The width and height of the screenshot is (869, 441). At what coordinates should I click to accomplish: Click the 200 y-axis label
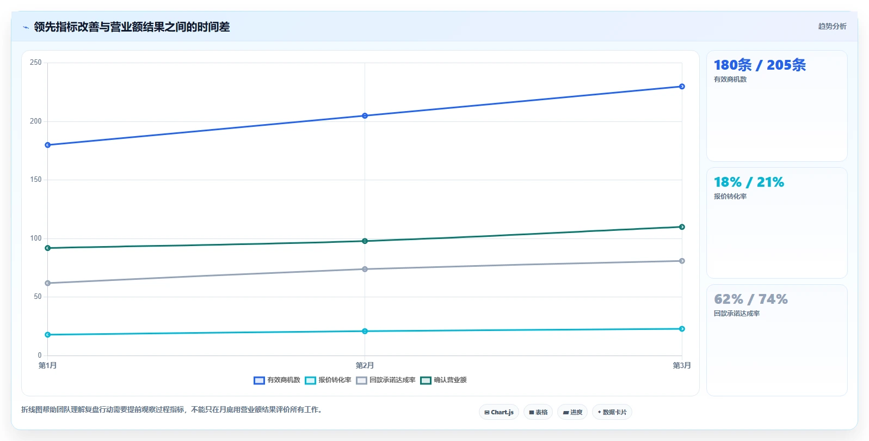pyautogui.click(x=36, y=121)
